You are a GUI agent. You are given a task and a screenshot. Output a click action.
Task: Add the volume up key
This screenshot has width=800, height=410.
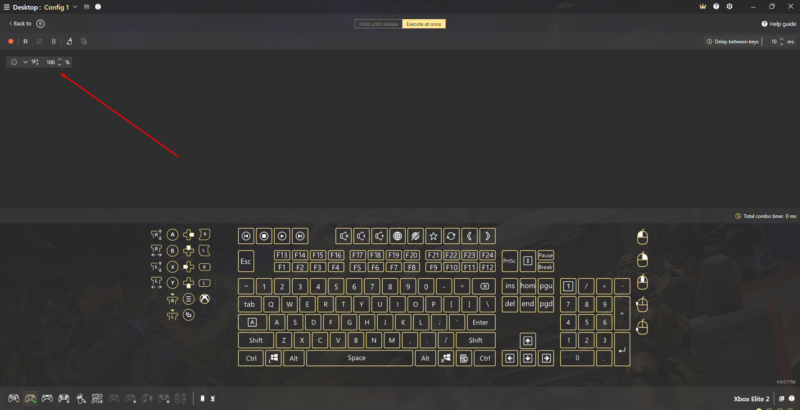[379, 236]
